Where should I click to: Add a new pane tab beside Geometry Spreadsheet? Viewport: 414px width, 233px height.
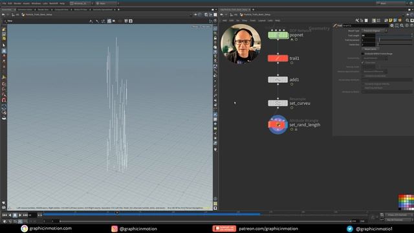tap(118, 10)
